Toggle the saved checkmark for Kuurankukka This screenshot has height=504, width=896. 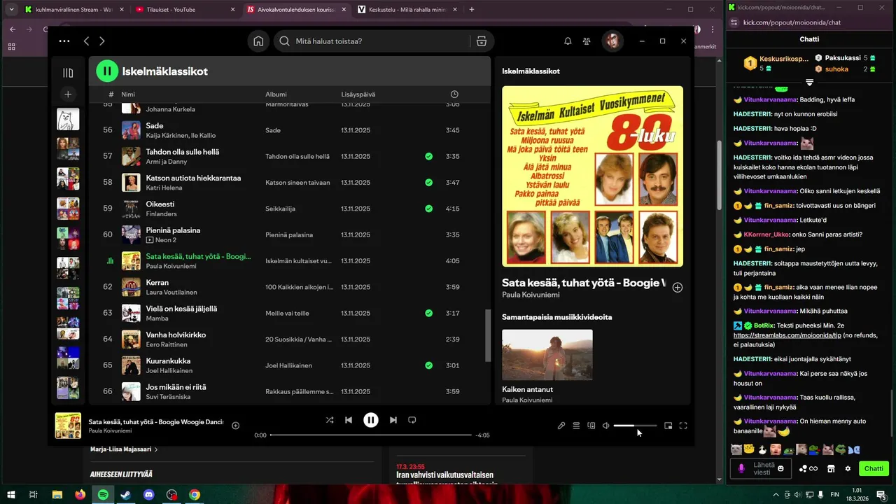(428, 365)
